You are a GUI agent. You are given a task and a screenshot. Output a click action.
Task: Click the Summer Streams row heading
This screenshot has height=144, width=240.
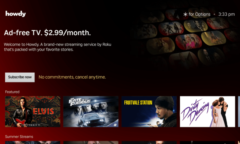(x=19, y=137)
